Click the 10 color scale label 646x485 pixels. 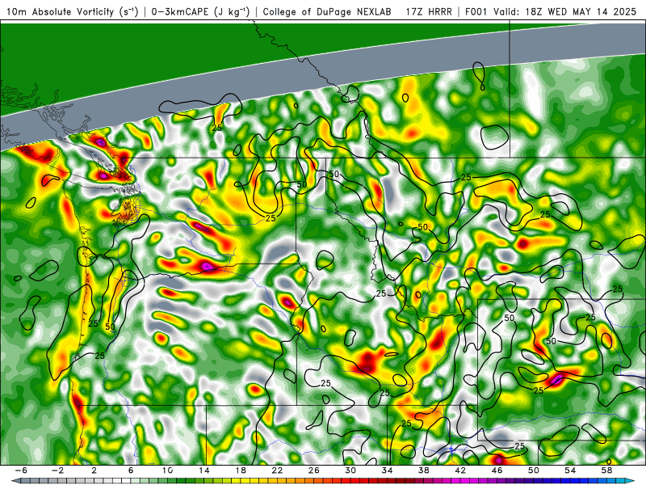pos(167,470)
